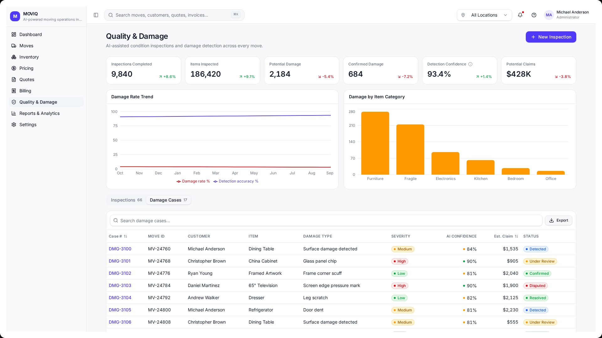Open Dashboard from the sidebar

point(46,34)
